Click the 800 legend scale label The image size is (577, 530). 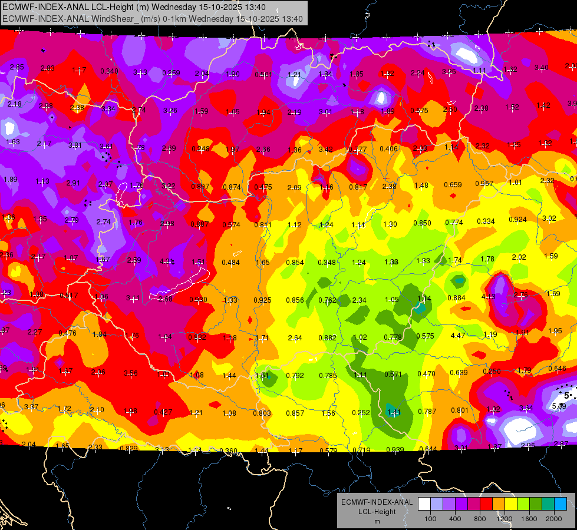pyautogui.click(x=480, y=519)
